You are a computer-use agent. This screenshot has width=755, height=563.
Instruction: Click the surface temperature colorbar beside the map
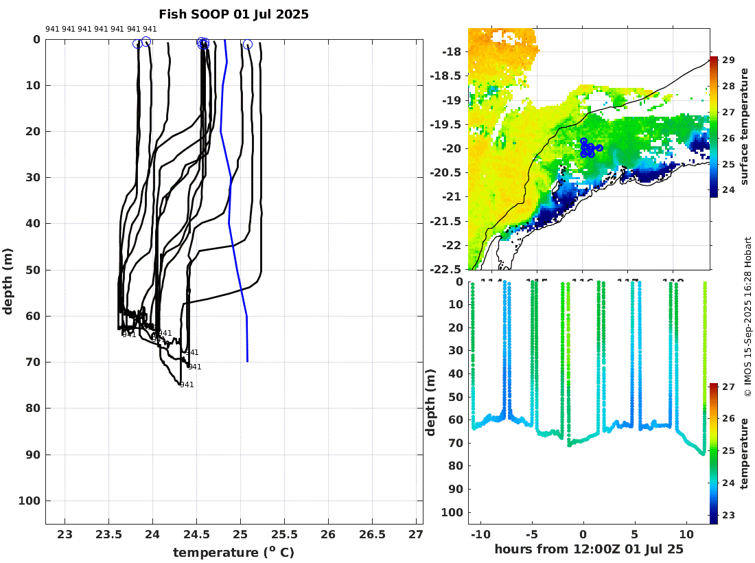[714, 126]
